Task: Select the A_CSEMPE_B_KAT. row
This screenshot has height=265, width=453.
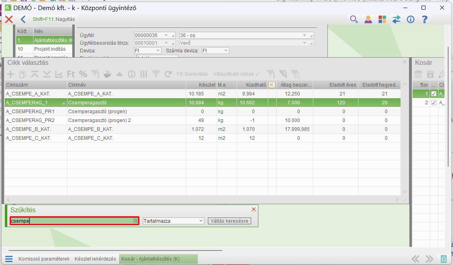Action: [203, 129]
